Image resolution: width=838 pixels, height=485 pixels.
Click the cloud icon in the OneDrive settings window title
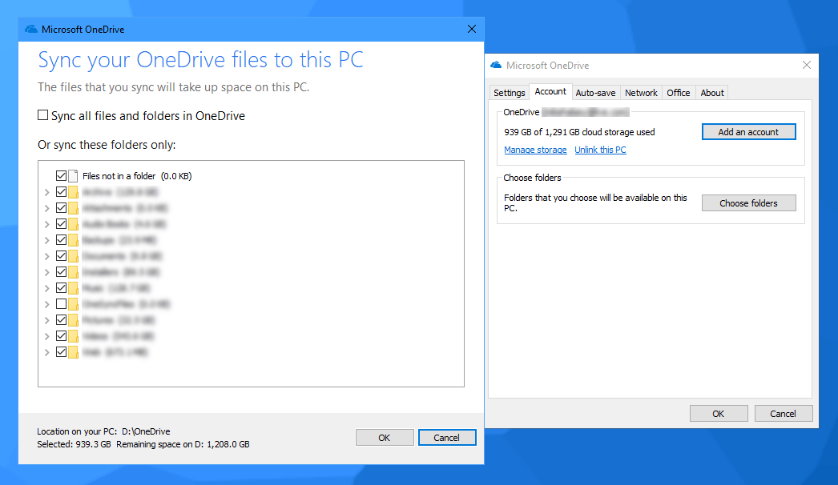(x=496, y=65)
